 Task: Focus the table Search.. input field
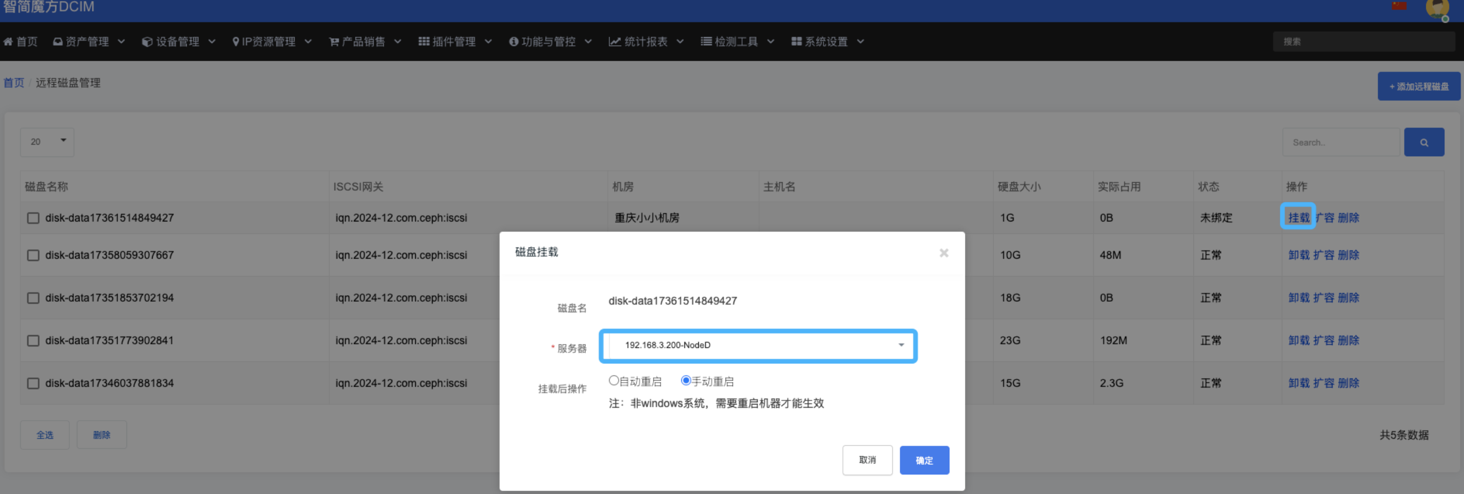1340,142
